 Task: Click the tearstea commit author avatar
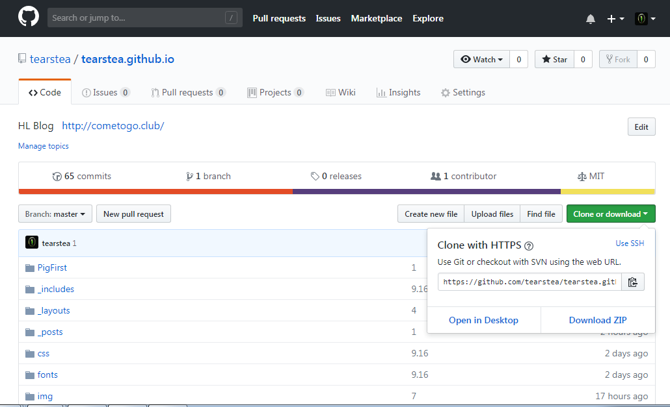click(32, 243)
